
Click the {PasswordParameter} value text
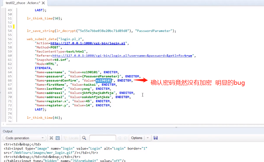(x=101, y=76)
